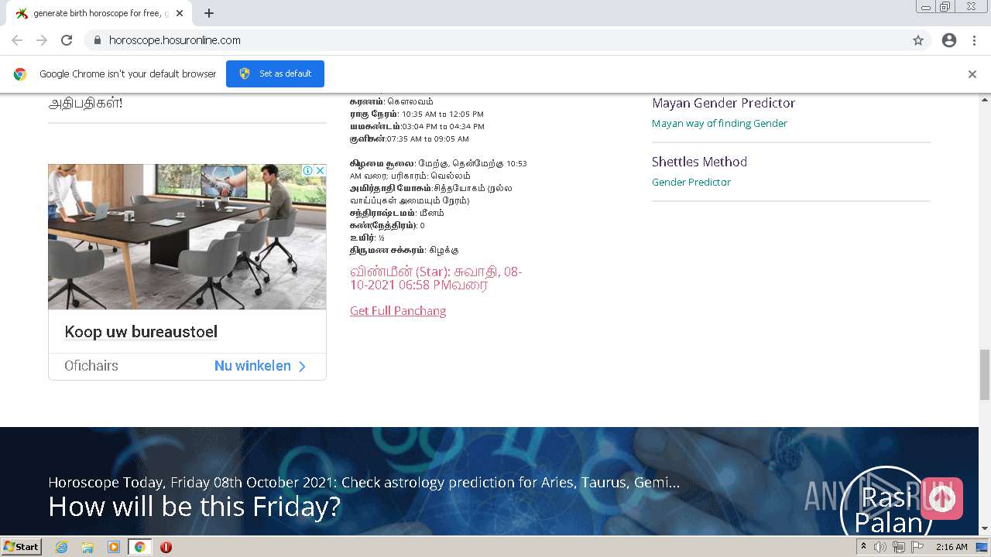991x557 pixels.
Task: Click the page vertical scrollbar thumb
Action: 985,374
